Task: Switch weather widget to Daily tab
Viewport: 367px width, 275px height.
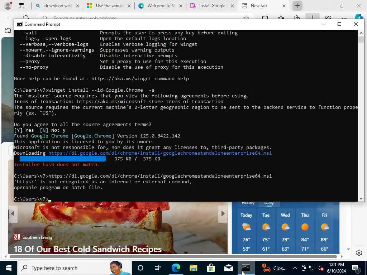Action: 269,203
